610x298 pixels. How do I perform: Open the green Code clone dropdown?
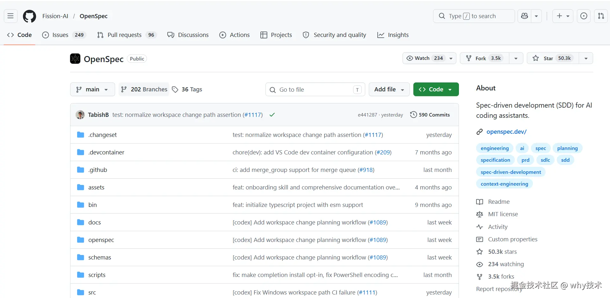[436, 89]
